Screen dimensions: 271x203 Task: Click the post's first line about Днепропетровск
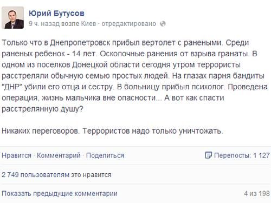point(125,43)
